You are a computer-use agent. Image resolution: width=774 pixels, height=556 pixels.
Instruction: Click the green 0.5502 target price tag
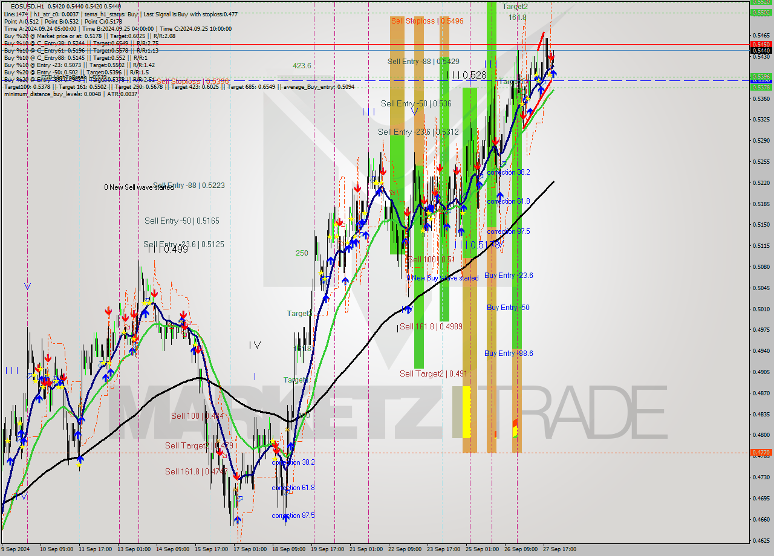(x=760, y=12)
